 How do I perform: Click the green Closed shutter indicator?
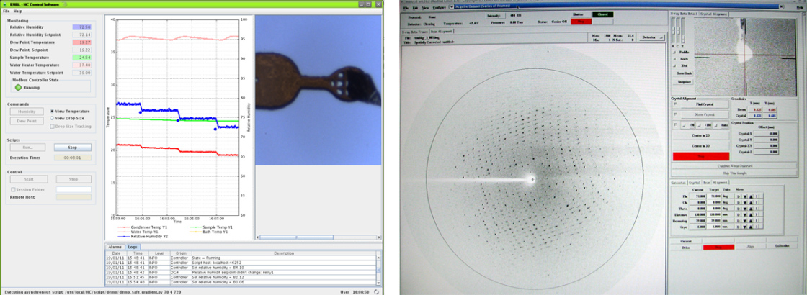pos(603,14)
